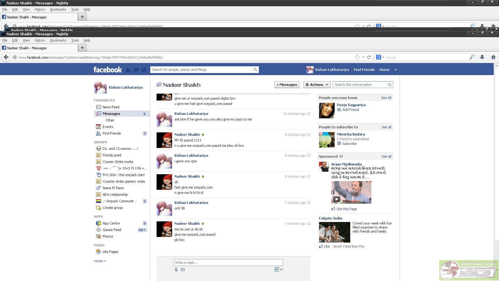Open the browser downloads arrow icon
The image size is (499, 281).
(x=482, y=57)
